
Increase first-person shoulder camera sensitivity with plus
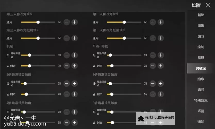pyautogui.click(x=161, y=38)
